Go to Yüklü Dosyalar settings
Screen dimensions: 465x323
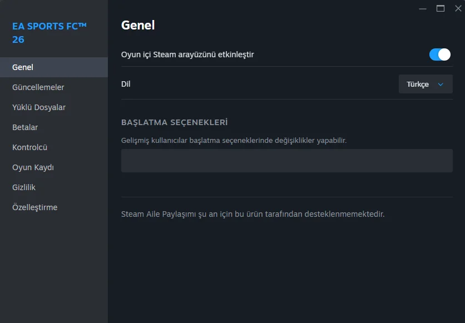(x=39, y=107)
